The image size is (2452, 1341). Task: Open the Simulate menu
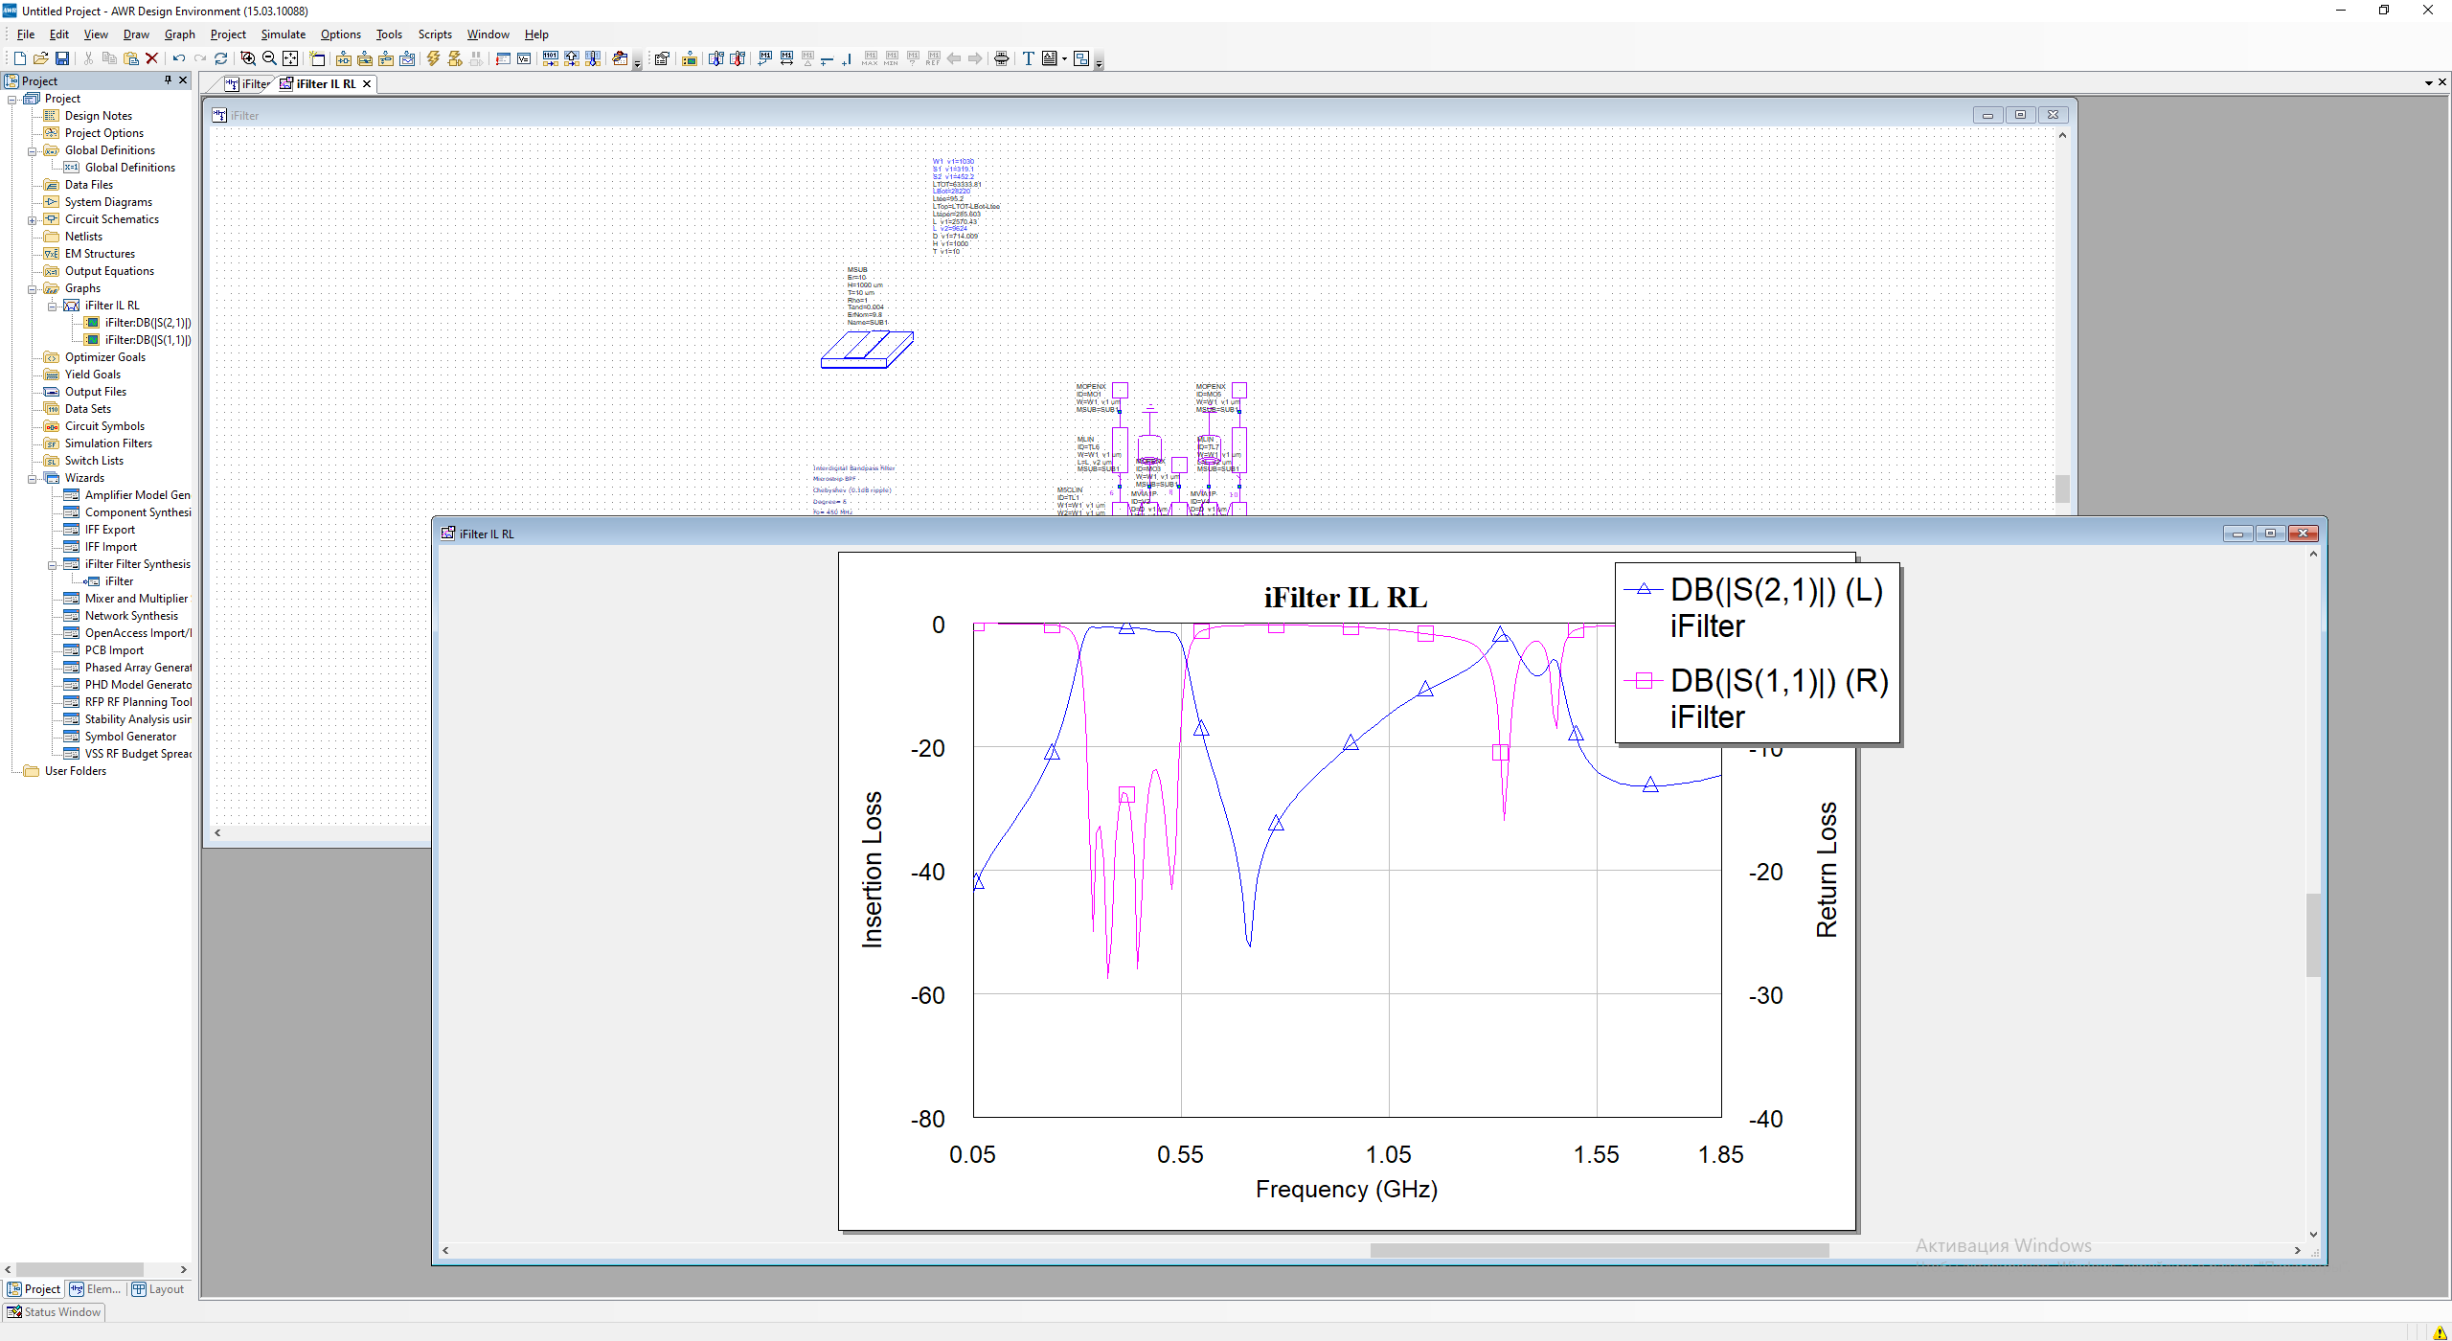click(284, 34)
